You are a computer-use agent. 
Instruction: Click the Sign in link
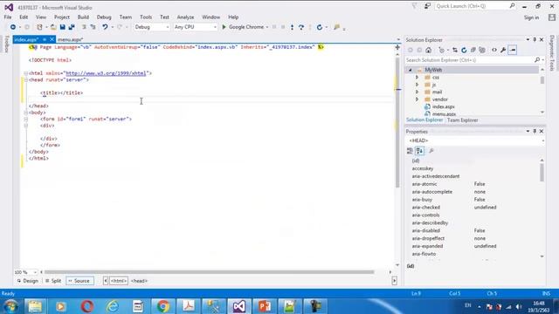[531, 17]
